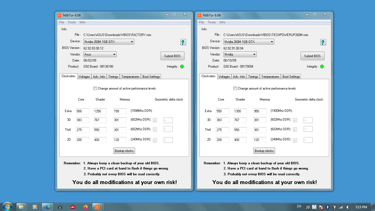Click the help question mark icon in TECHPOWERUP260M.rom window
The image size is (375, 211).
point(323,42)
